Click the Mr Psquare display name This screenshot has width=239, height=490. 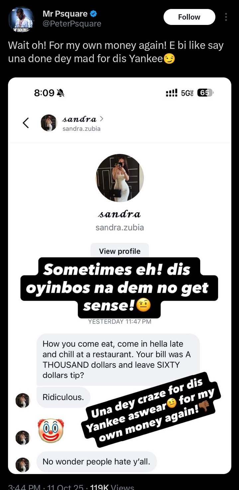tap(65, 14)
